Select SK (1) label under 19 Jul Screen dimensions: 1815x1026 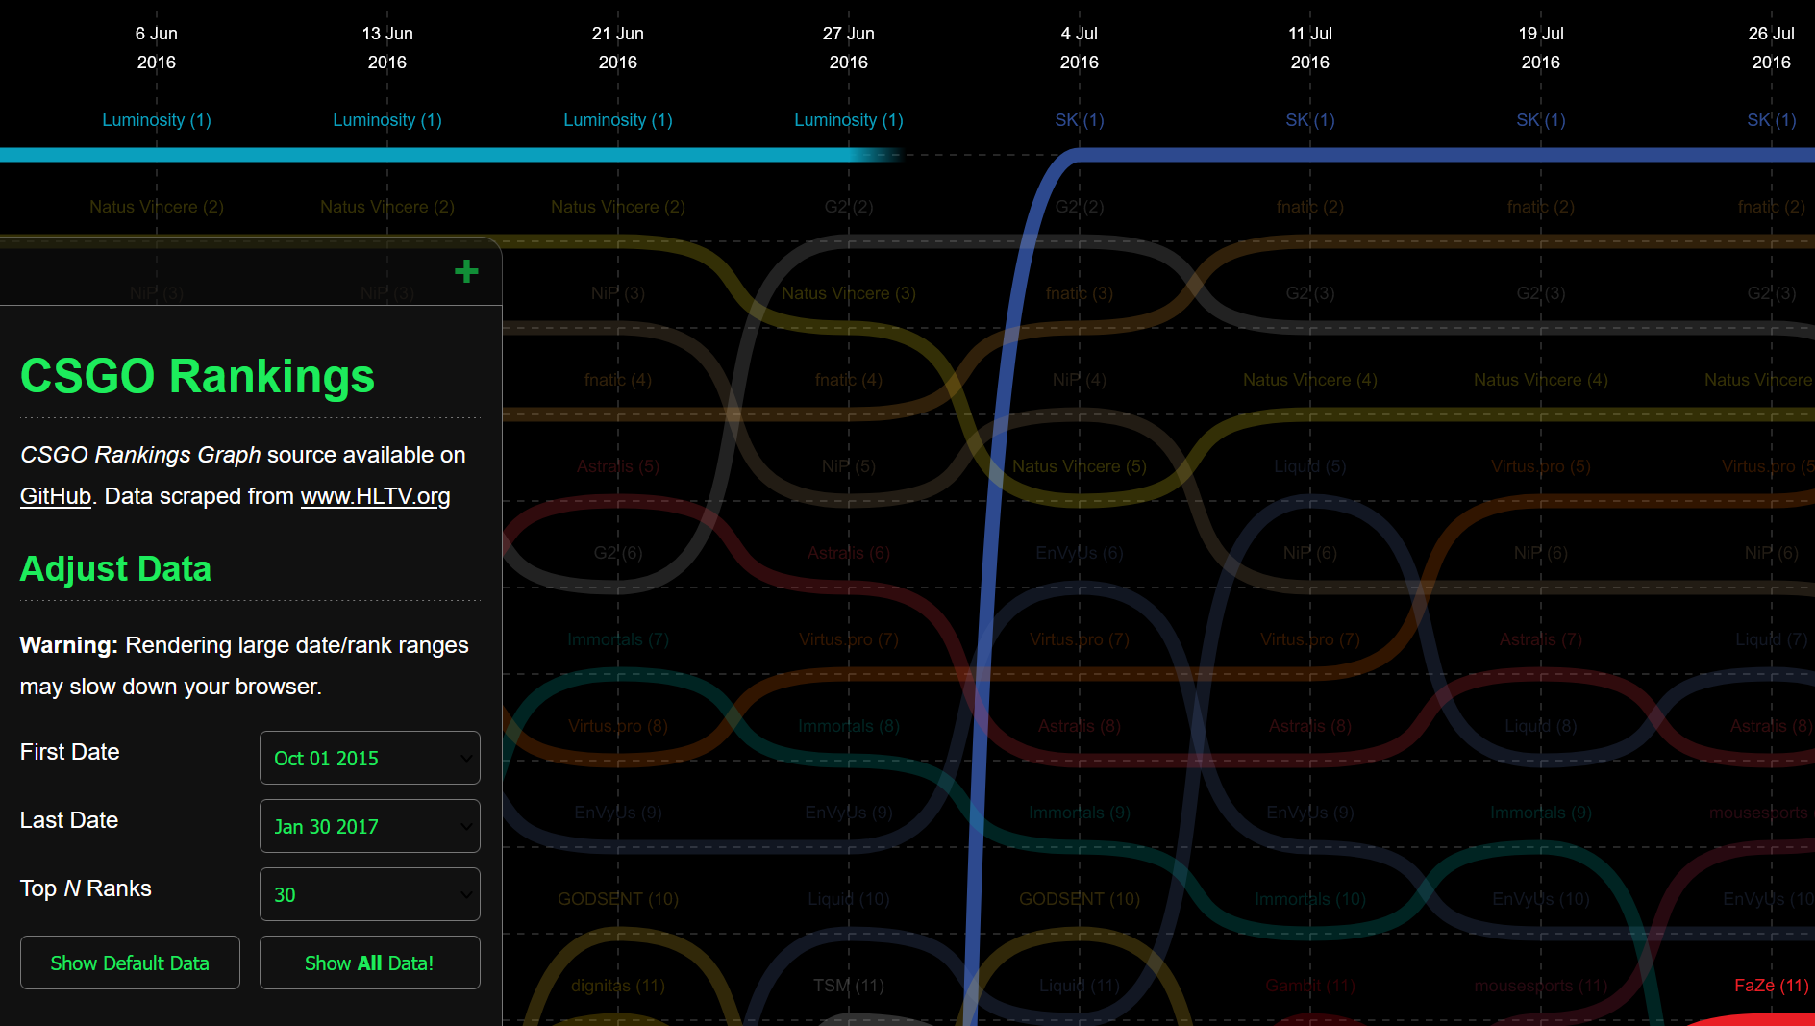(x=1541, y=120)
